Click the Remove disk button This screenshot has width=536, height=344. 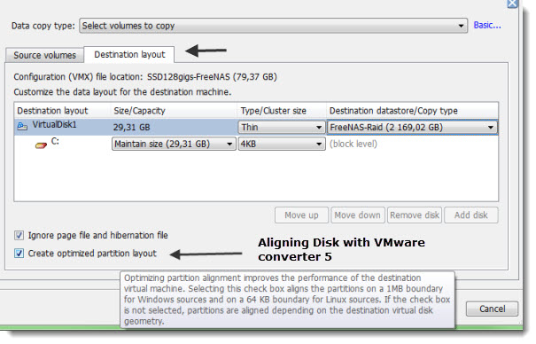pos(415,215)
